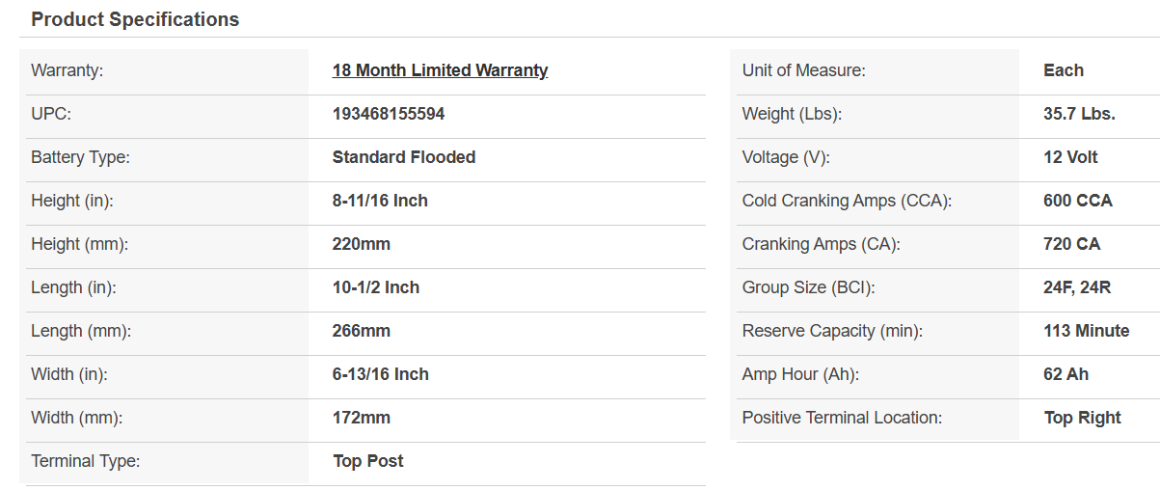Click the UPC number 193468155594
The height and width of the screenshot is (490, 1160).
[x=389, y=114]
